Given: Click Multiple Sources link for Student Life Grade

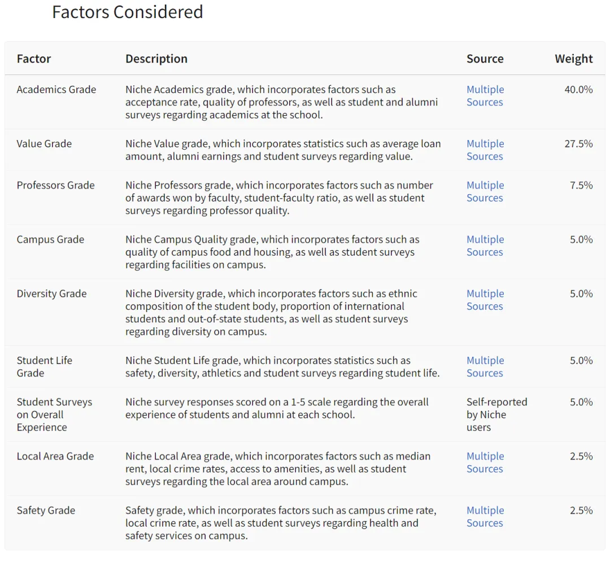Looking at the screenshot, I should (x=485, y=367).
